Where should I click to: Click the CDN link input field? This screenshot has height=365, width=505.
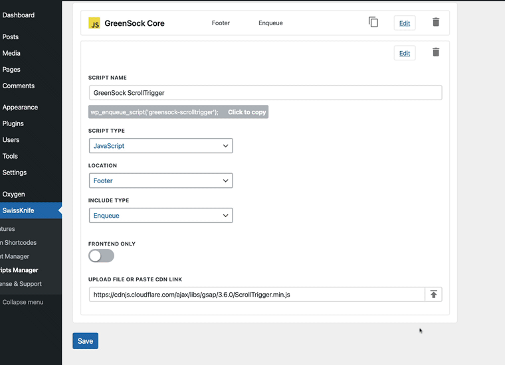point(256,294)
